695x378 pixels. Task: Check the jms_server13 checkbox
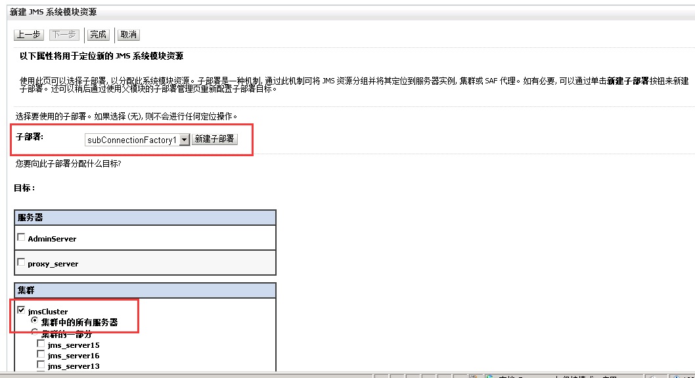pyautogui.click(x=41, y=365)
